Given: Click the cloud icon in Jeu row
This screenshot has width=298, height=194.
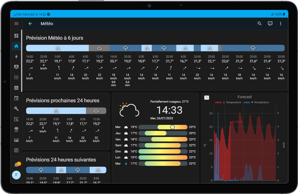Looking at the screenshot, I should pos(126,133).
